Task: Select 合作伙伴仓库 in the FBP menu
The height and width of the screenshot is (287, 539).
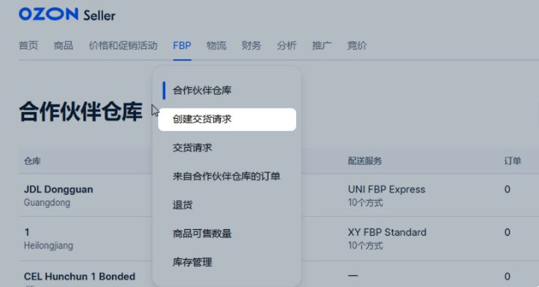Action: (202, 91)
